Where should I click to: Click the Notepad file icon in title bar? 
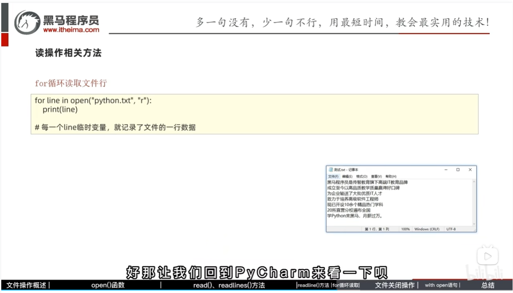click(x=331, y=170)
